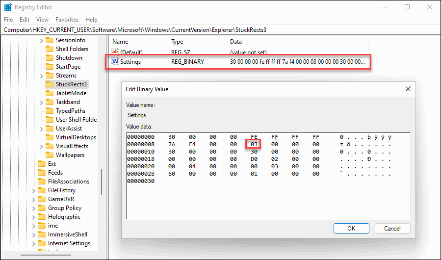The height and width of the screenshot is (260, 441).
Task: Expand the SessionInfo tree node
Action: click(41, 41)
